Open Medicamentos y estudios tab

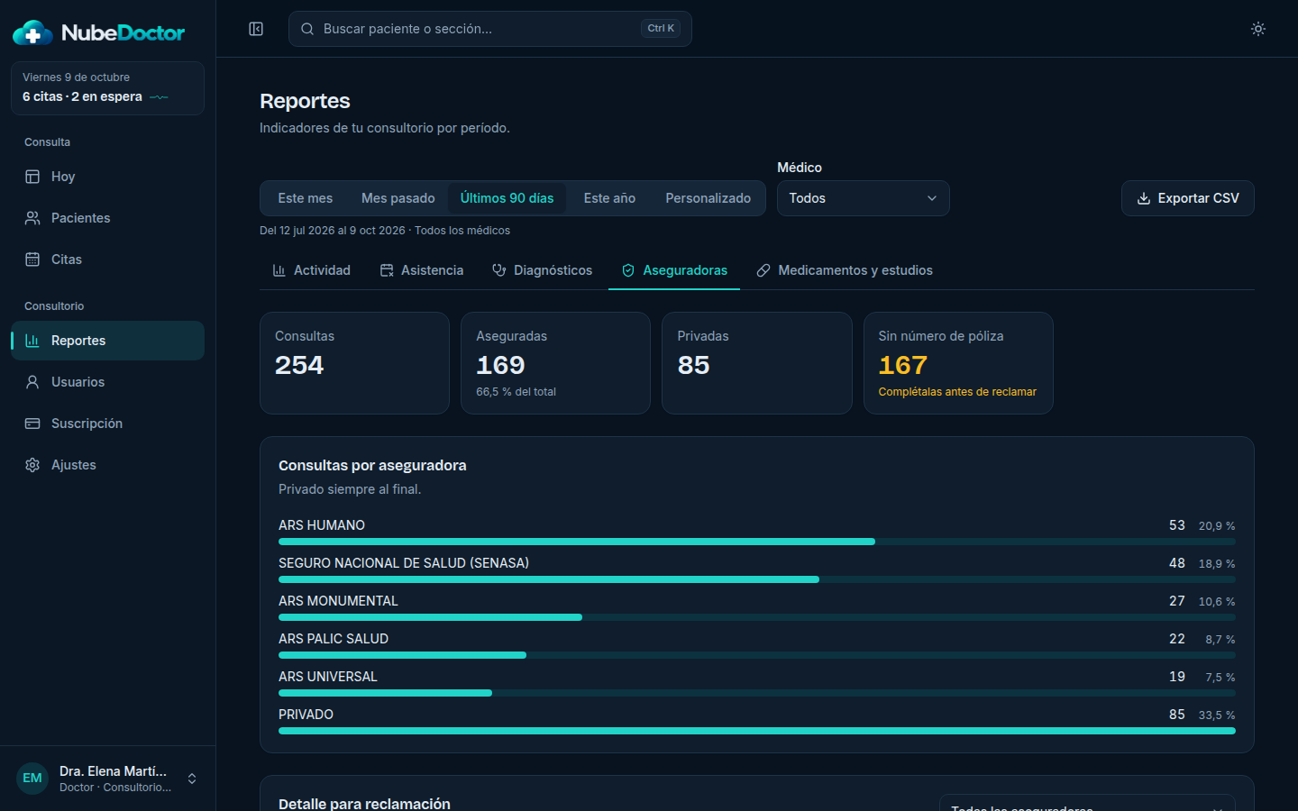(x=845, y=270)
